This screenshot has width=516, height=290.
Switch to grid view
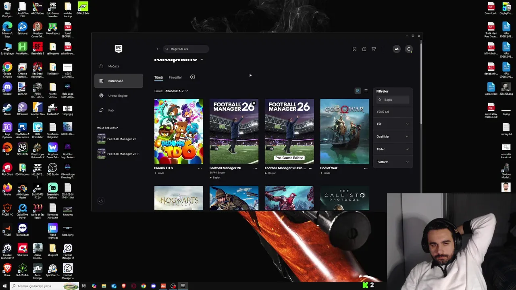coord(358,91)
